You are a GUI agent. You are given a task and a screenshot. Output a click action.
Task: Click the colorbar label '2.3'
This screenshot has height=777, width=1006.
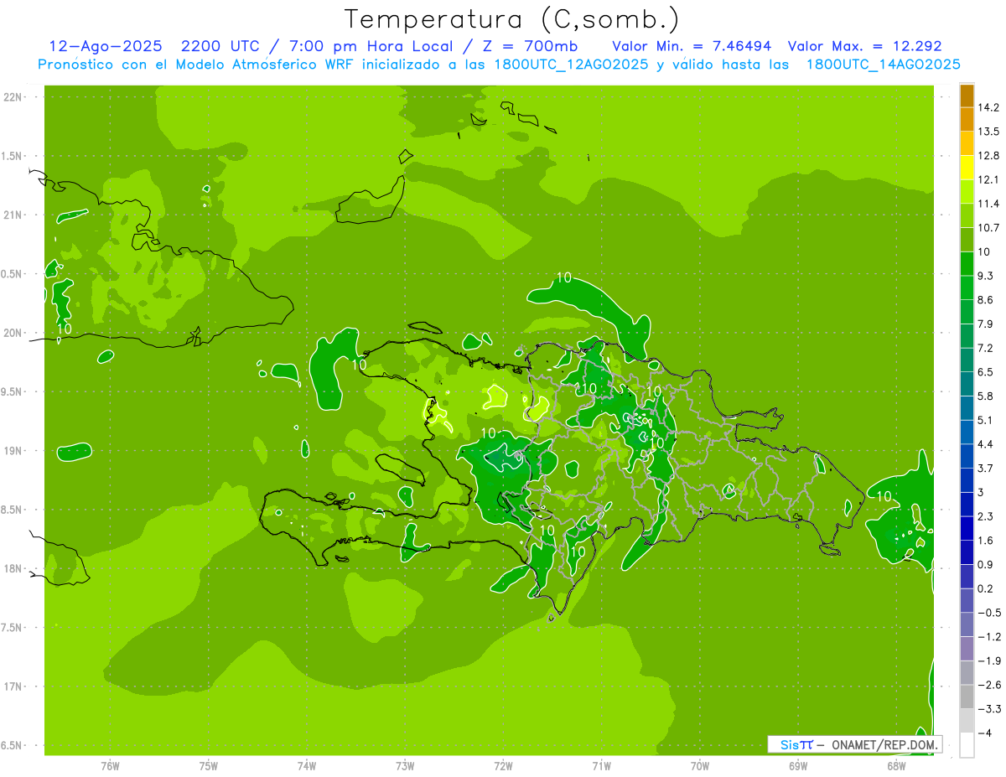(986, 516)
